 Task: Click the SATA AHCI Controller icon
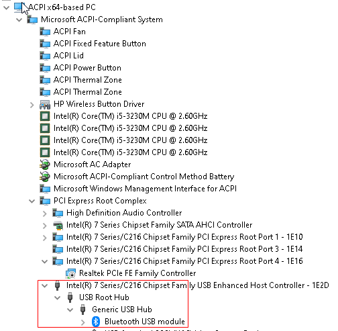[x=58, y=225]
